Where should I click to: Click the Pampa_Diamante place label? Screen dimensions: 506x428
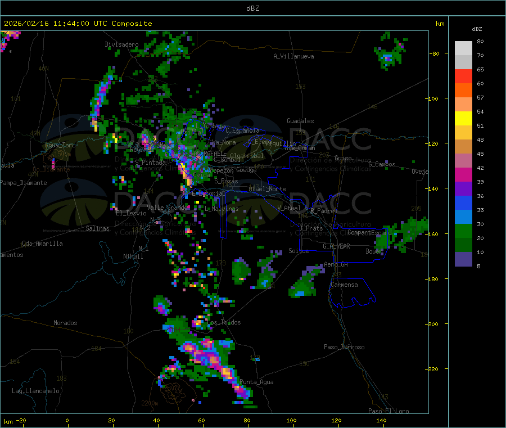point(23,183)
